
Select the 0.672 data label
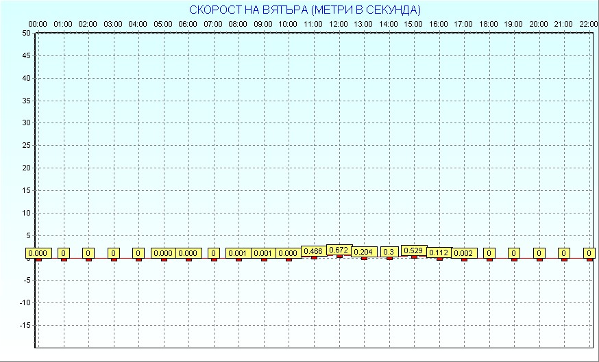click(x=339, y=250)
